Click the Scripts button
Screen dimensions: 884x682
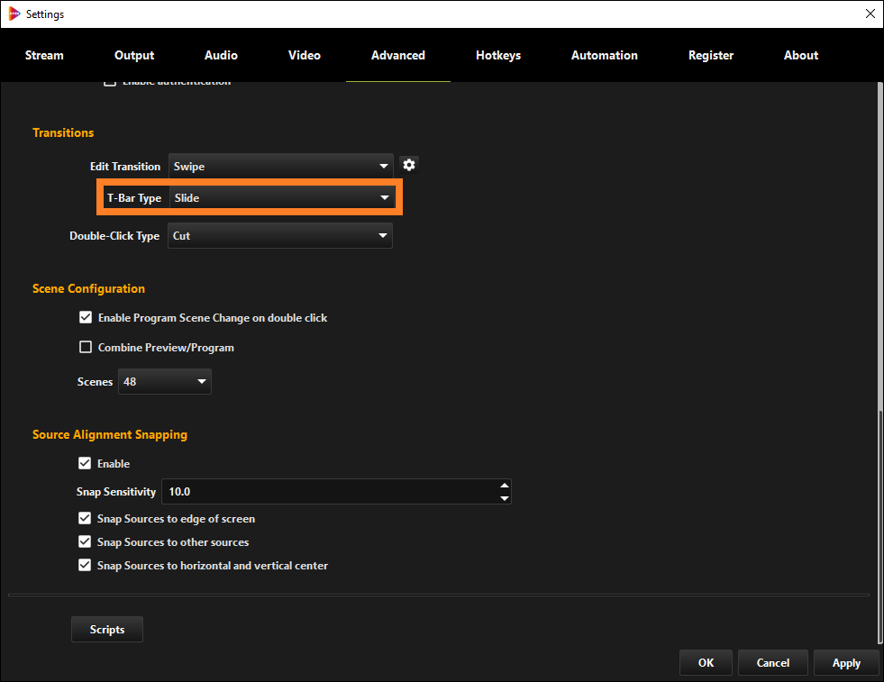pyautogui.click(x=107, y=630)
